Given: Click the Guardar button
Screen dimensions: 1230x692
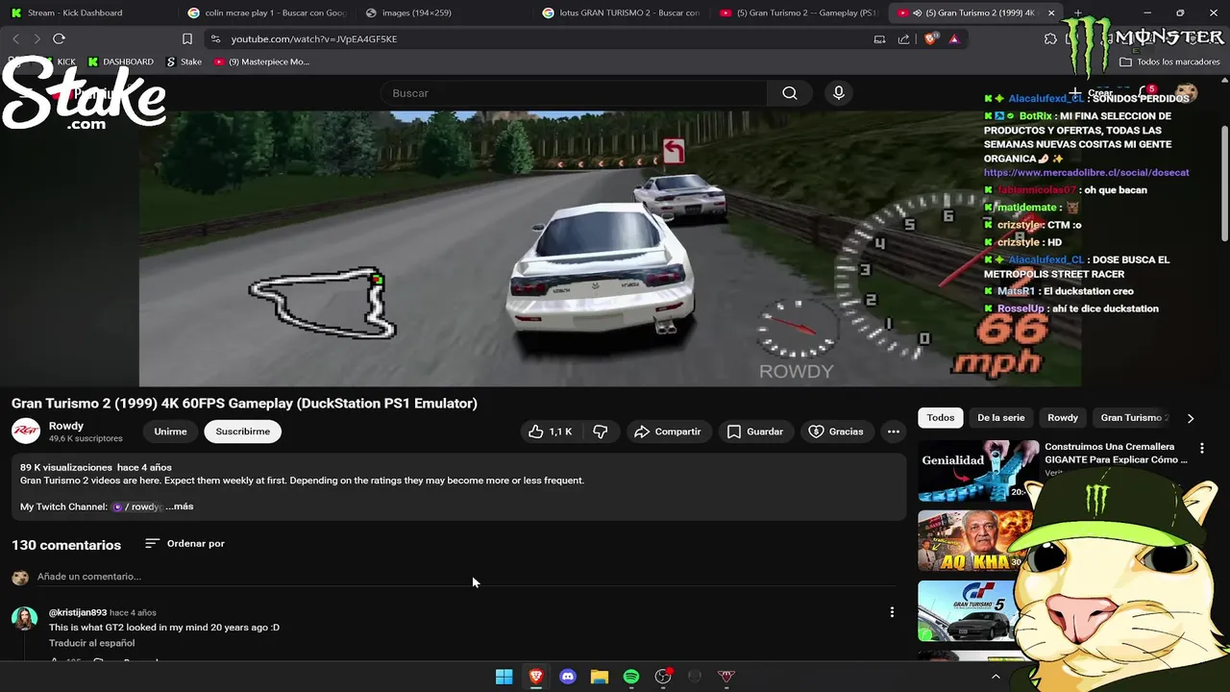Looking at the screenshot, I should pyautogui.click(x=755, y=432).
